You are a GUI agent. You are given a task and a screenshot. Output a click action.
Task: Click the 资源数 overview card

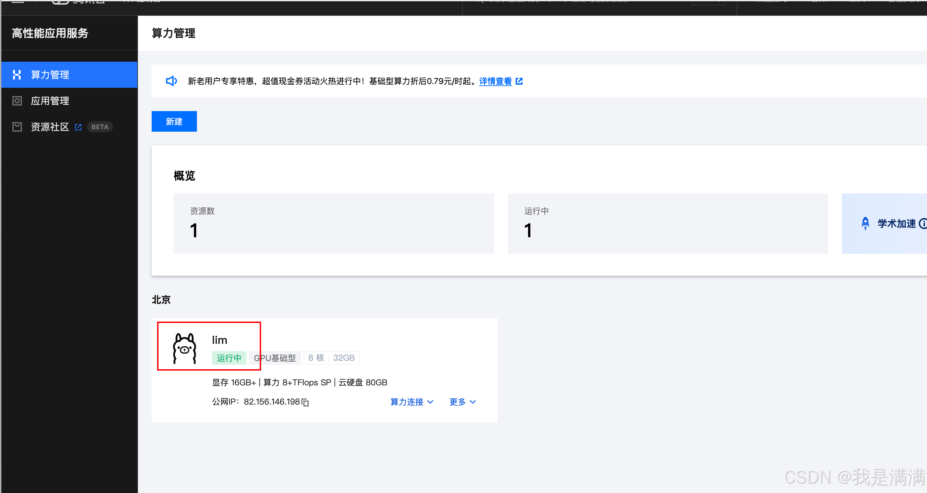coord(333,223)
